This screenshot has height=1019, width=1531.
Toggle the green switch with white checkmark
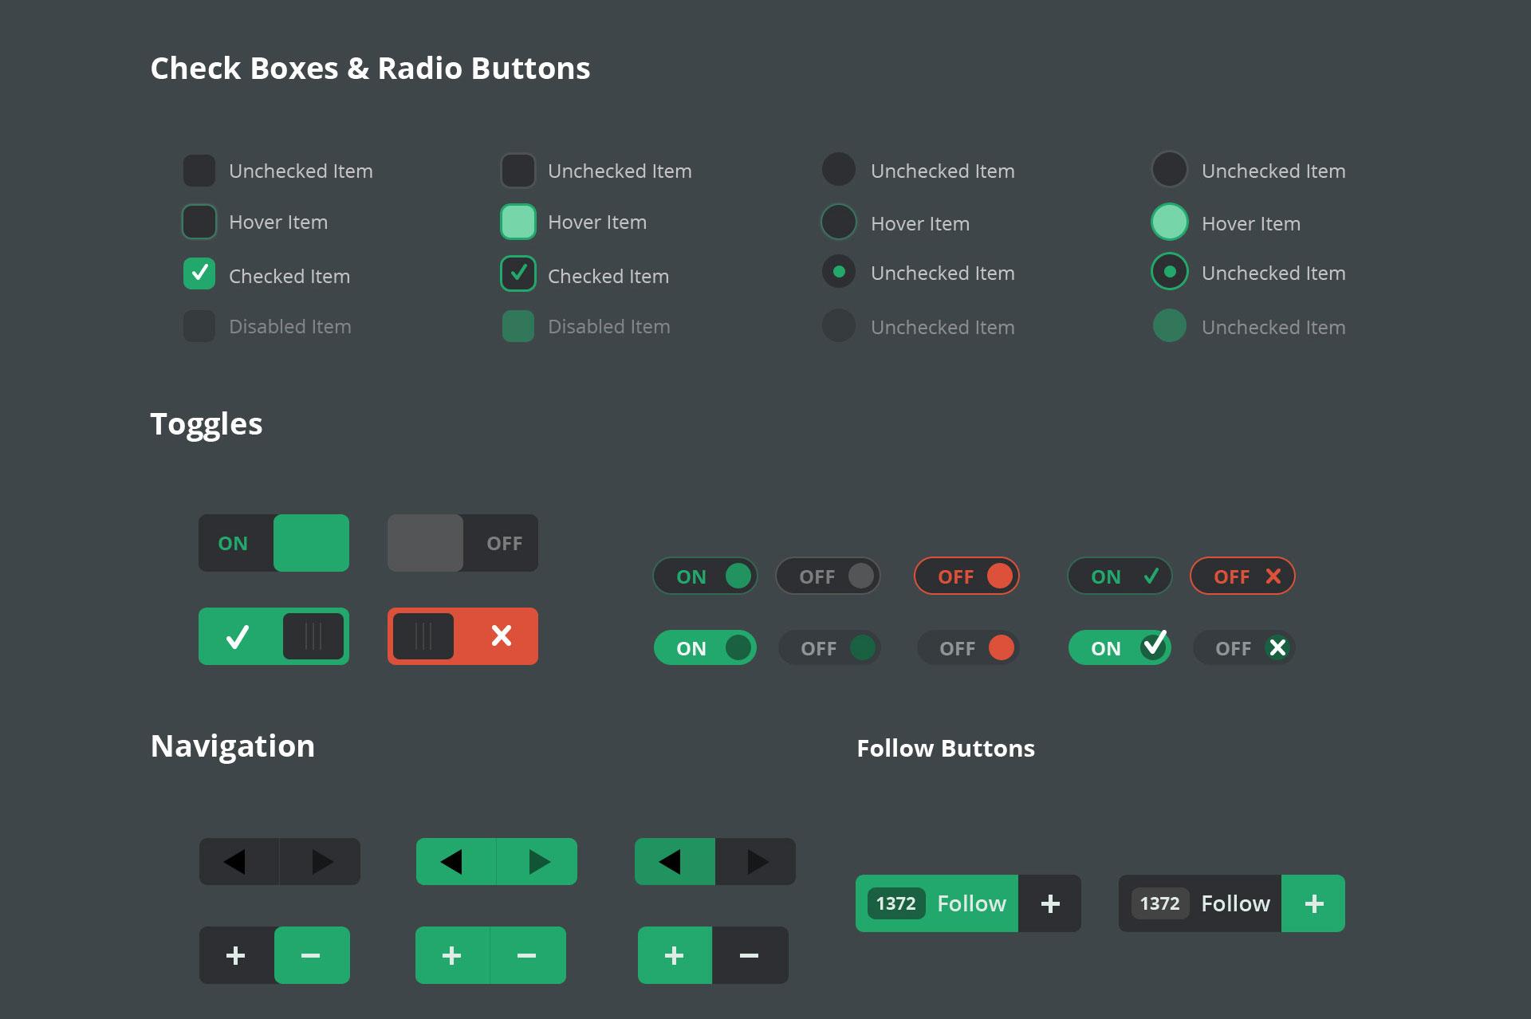click(274, 636)
